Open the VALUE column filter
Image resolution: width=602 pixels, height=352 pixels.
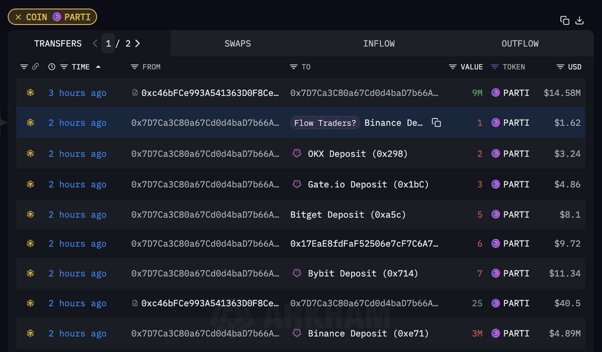point(453,67)
